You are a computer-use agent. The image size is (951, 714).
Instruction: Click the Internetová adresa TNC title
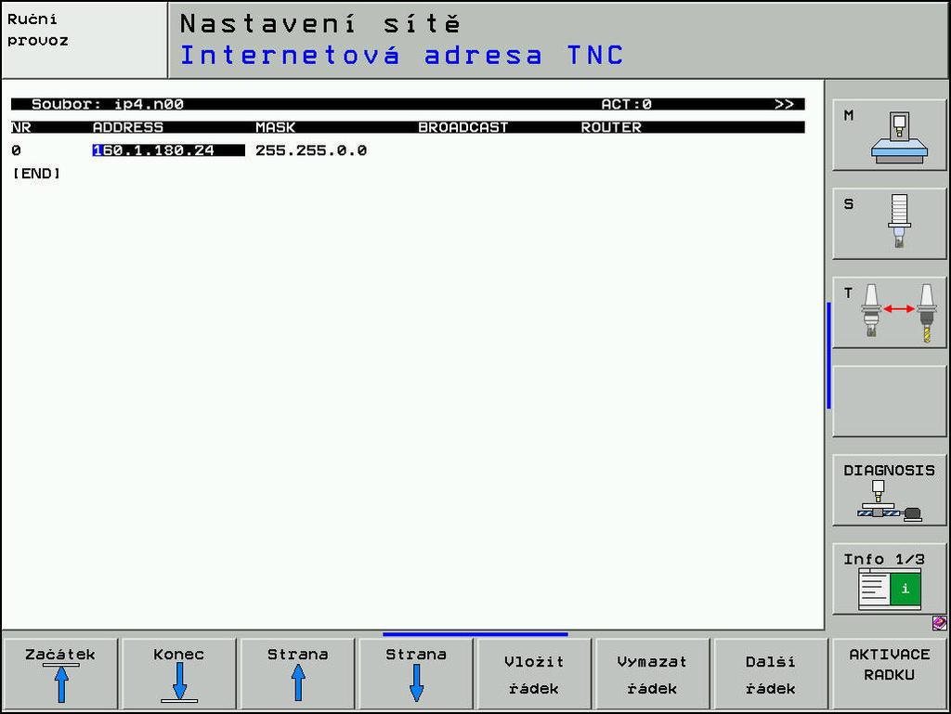click(x=402, y=55)
